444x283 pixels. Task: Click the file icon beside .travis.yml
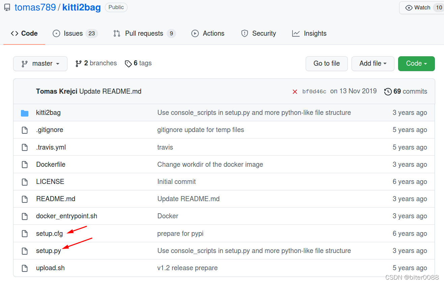click(x=25, y=147)
